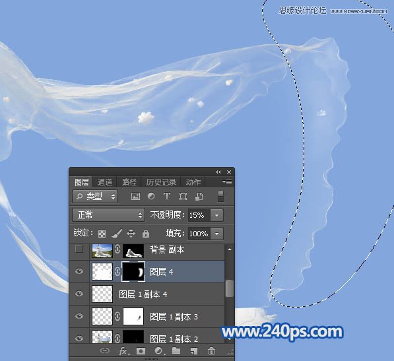Hide 图层 1 副本 4 via eye icon
Image resolution: width=394 pixels, height=361 pixels.
point(79,294)
